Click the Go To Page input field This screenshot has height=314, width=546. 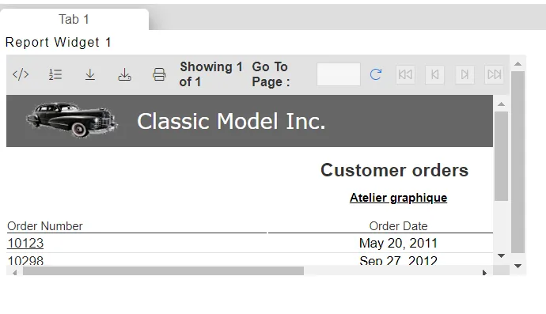point(339,74)
